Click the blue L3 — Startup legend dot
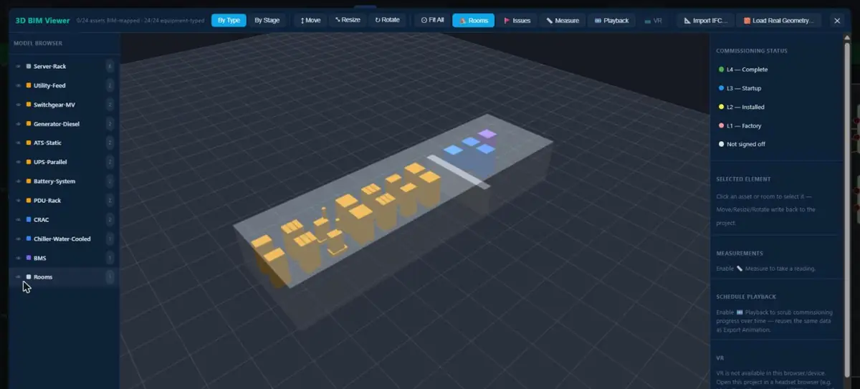Screen dimensions: 860x389 (721, 88)
